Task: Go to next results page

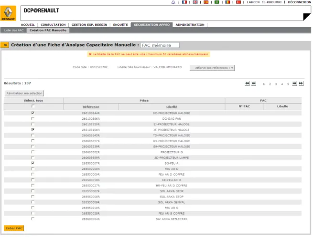Action: click(294, 83)
